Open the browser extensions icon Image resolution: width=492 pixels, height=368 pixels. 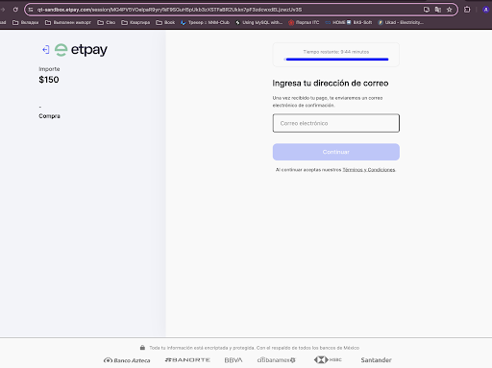[467, 10]
